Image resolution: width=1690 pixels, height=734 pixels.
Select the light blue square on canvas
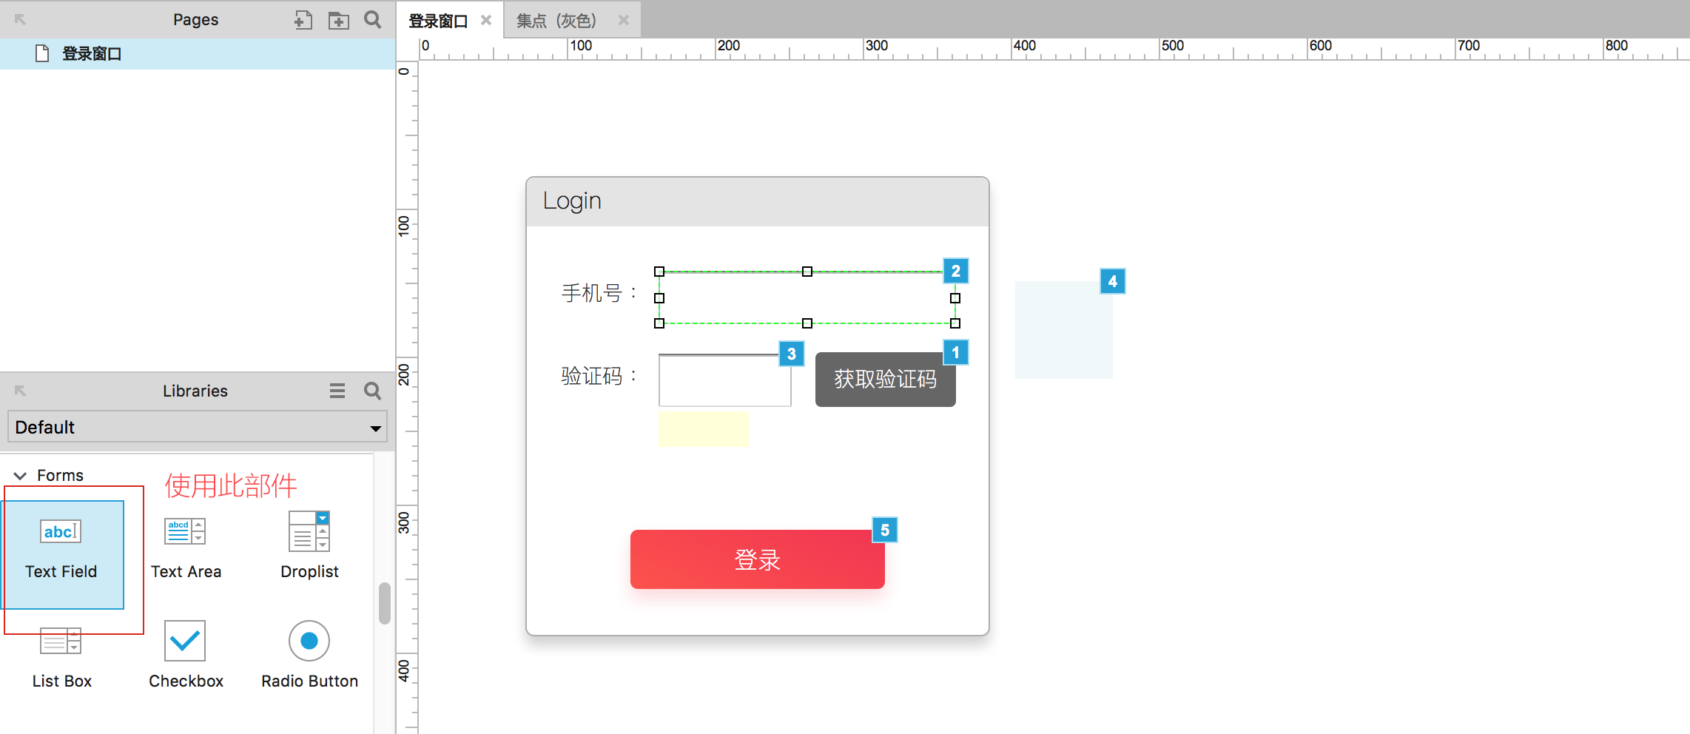click(x=1063, y=330)
